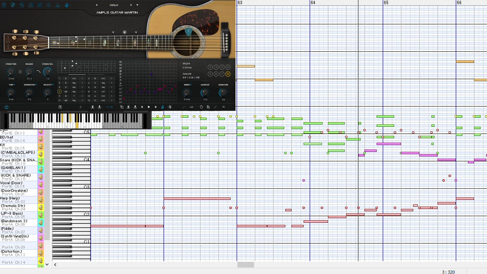This screenshot has height=274, width=487.
Task: Open the mixer faders icon in the plugin toolbar
Action: pos(40,5)
